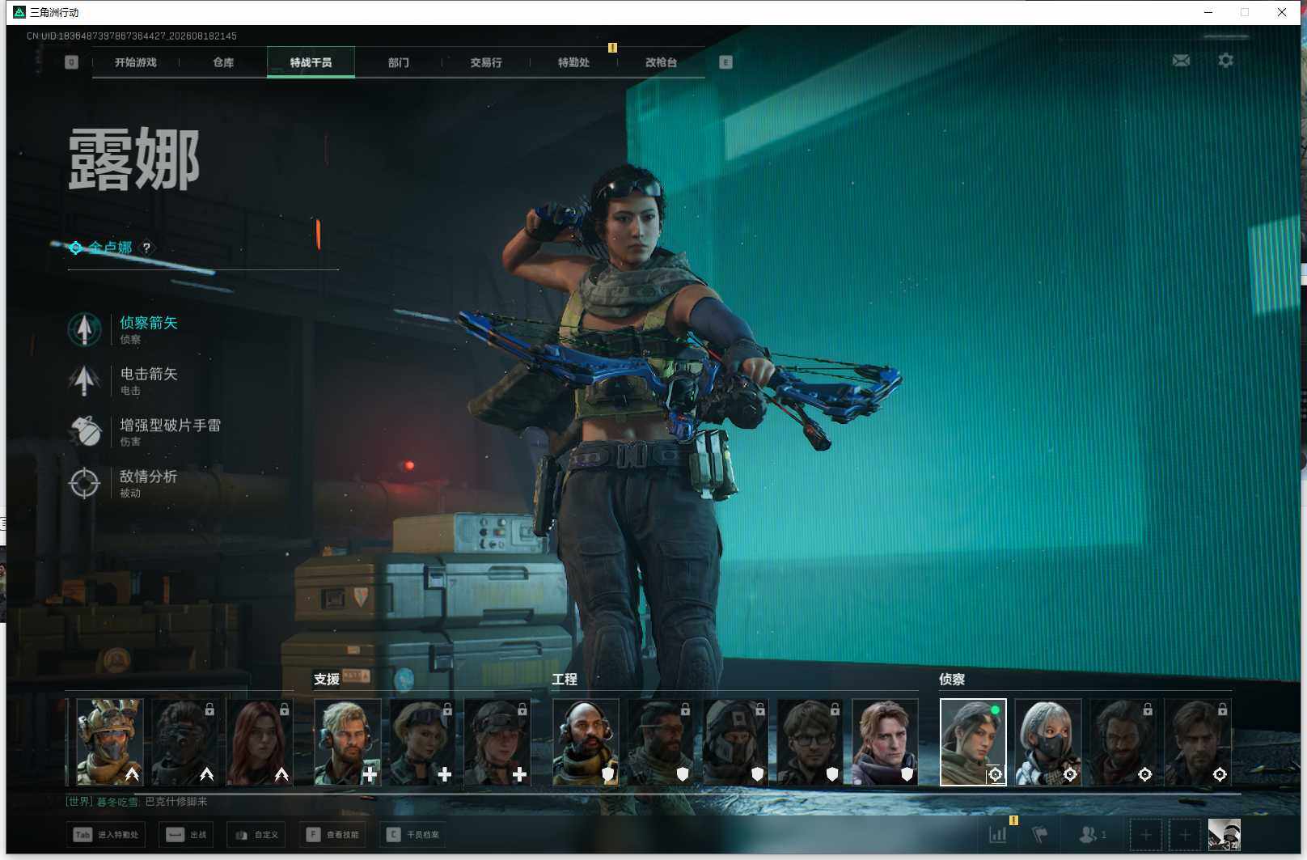Select the fifth engineer operator with scarf

tap(885, 742)
